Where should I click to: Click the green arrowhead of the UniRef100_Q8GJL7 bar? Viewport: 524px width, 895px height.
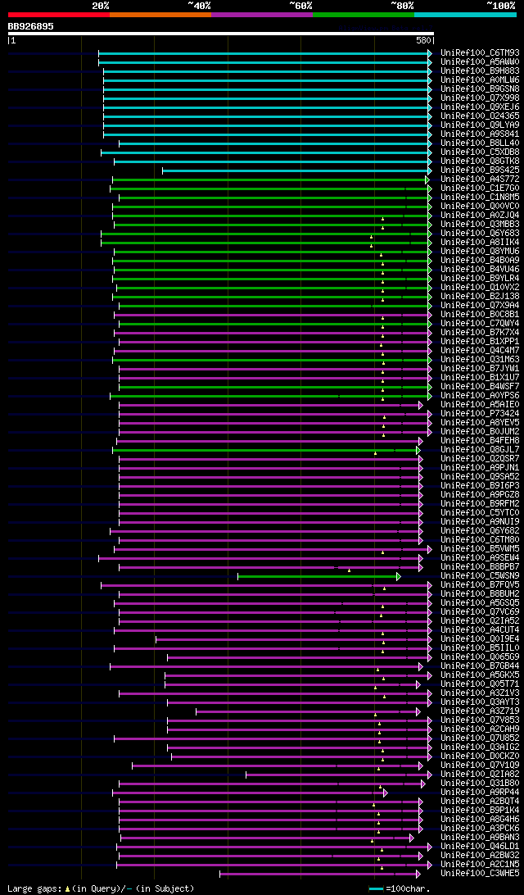(x=418, y=450)
